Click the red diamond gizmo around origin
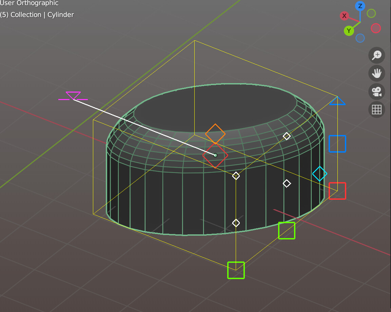The width and height of the screenshot is (391, 312). click(215, 155)
